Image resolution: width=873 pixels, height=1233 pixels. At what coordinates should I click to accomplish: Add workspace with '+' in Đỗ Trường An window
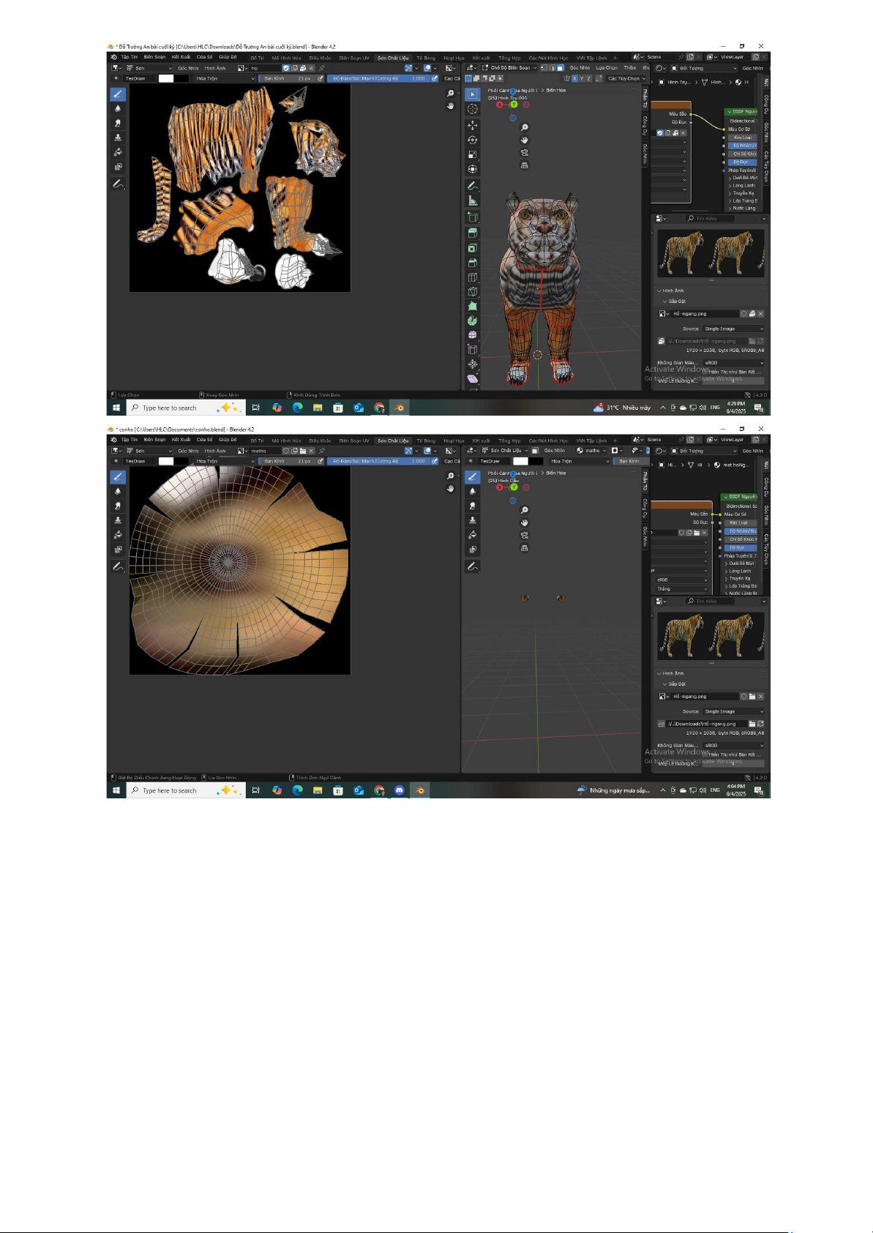615,58
